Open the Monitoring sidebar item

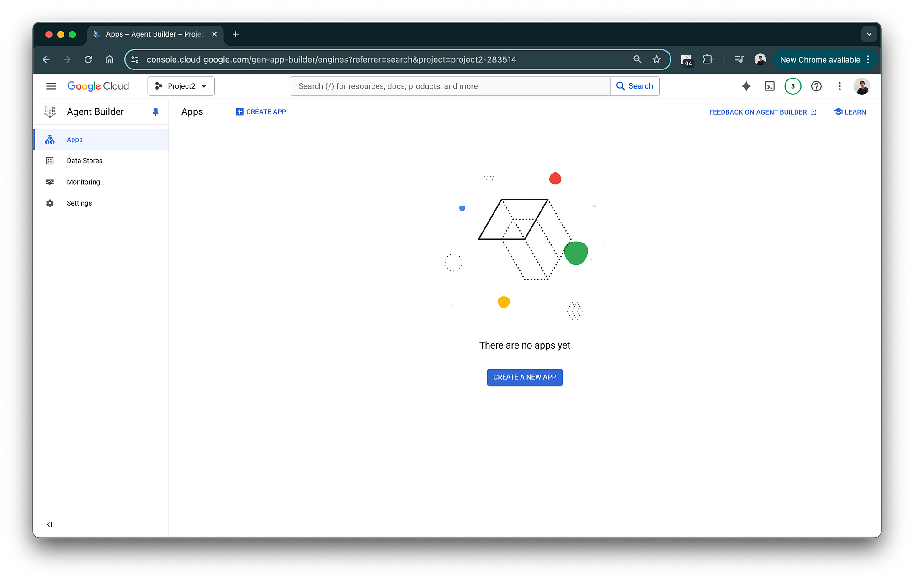pos(83,182)
